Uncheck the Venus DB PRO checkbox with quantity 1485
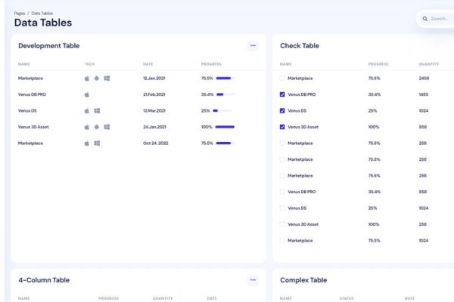454x302 pixels. coord(282,94)
